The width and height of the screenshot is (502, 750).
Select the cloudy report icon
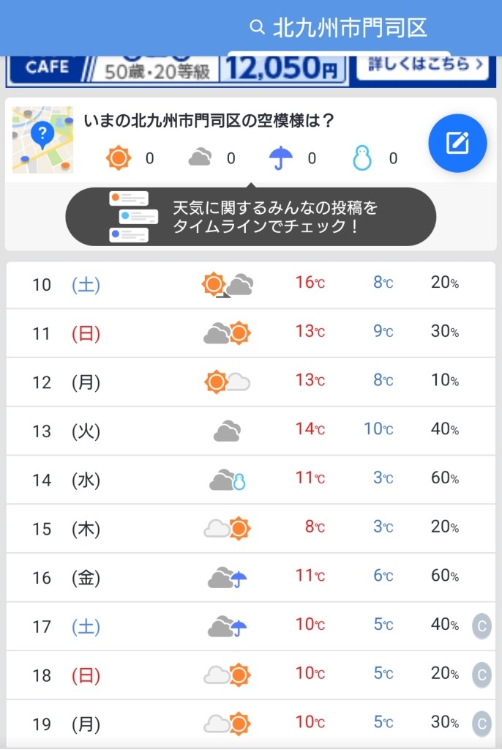click(200, 157)
